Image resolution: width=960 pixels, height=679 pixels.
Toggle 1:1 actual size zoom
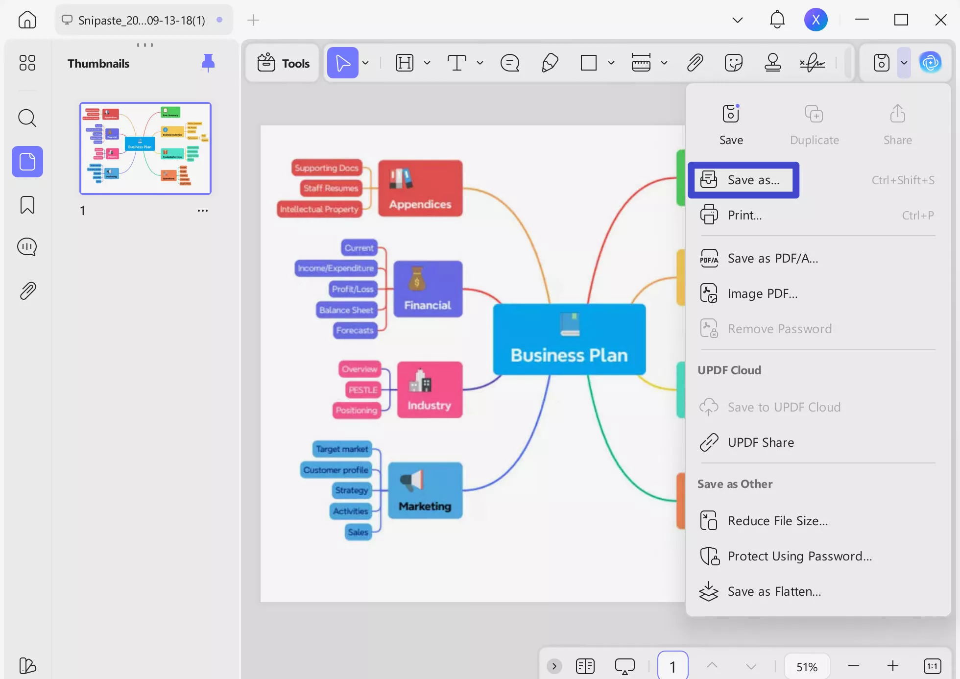click(931, 666)
